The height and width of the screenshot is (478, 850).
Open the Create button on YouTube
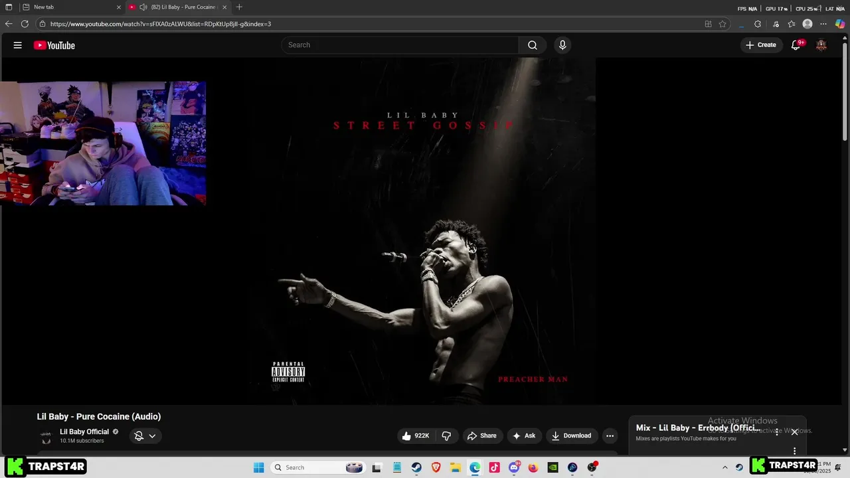click(x=761, y=45)
